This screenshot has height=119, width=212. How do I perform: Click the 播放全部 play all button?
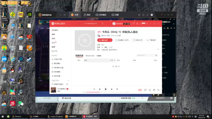[103, 40]
